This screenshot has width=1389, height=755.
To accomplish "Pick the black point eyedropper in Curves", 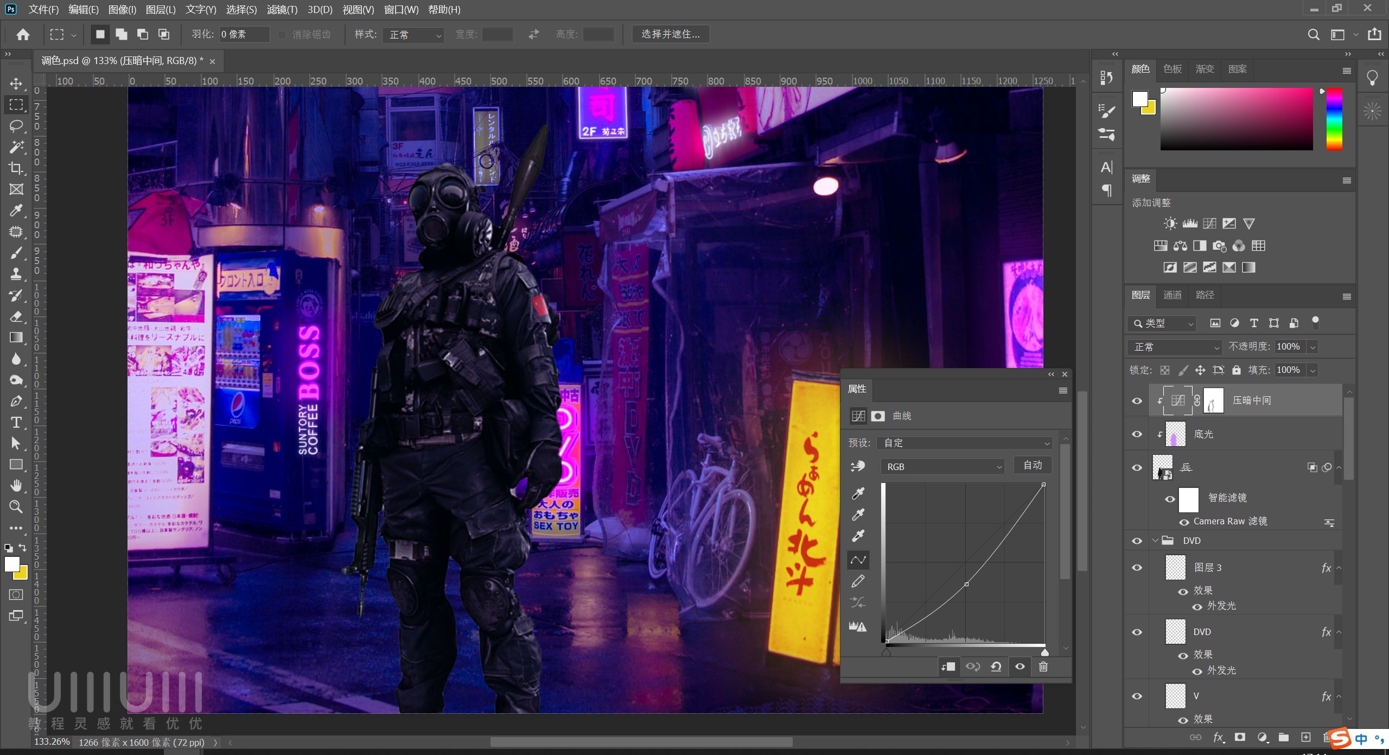I will (858, 493).
